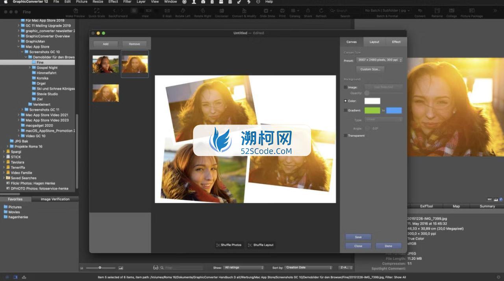Click the Custom Size... button
The height and width of the screenshot is (281, 504).
pos(371,69)
